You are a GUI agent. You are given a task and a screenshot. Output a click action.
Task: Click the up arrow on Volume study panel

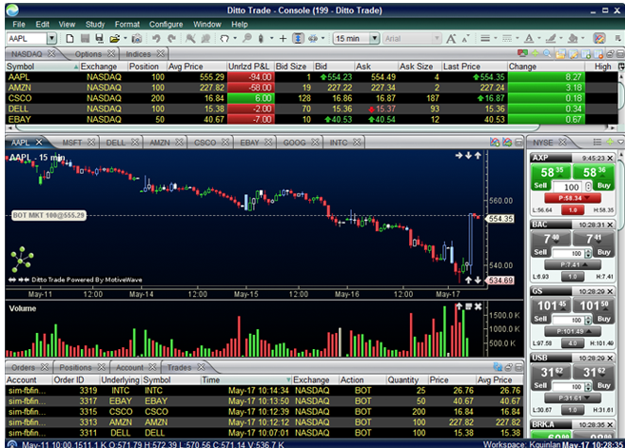pyautogui.click(x=459, y=306)
